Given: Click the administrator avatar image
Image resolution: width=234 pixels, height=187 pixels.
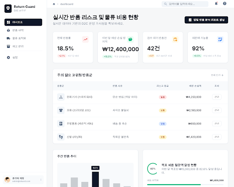Looking at the screenshot, I should click(x=7, y=180).
